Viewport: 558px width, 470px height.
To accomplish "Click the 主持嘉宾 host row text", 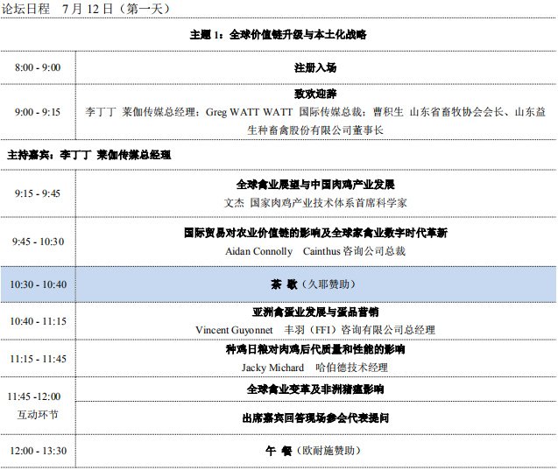I will click(88, 154).
